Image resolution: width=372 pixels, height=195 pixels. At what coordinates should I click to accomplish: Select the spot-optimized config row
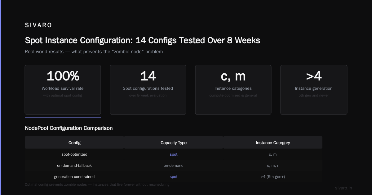pyautogui.click(x=174, y=154)
